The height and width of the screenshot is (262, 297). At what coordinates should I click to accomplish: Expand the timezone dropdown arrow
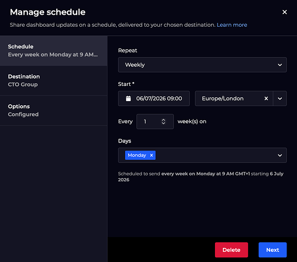click(x=280, y=99)
